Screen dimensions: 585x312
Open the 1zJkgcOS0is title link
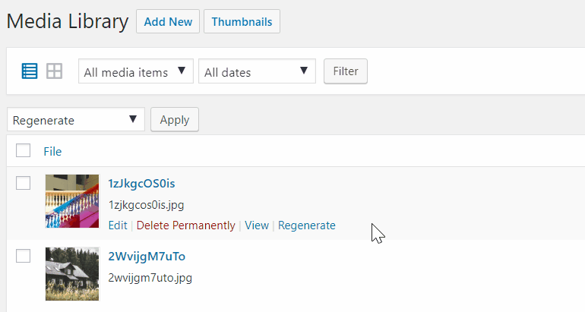tap(141, 184)
